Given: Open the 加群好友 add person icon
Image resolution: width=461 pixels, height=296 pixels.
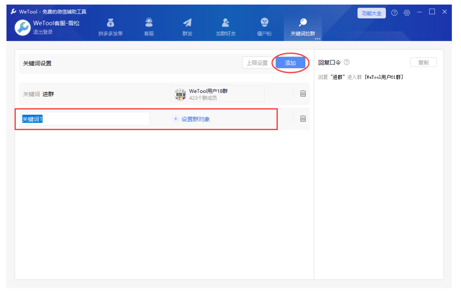Looking at the screenshot, I should 226,23.
